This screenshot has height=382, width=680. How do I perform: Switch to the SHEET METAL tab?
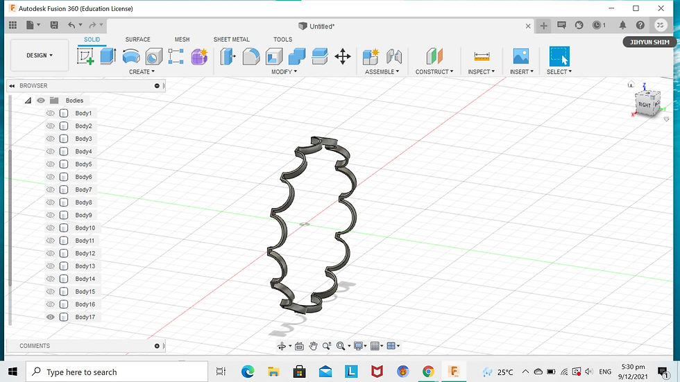pyautogui.click(x=232, y=40)
